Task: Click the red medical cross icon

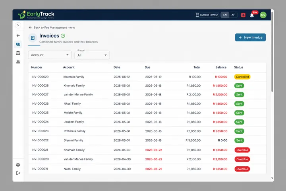Action: pos(243,15)
